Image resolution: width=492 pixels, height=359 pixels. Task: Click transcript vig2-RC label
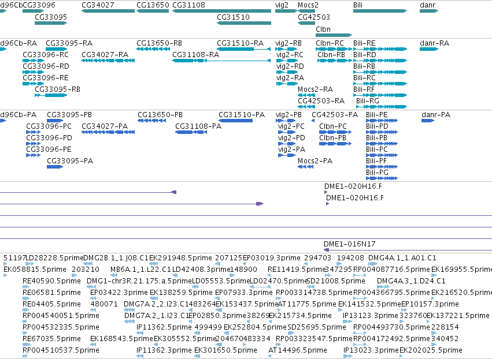(290, 54)
